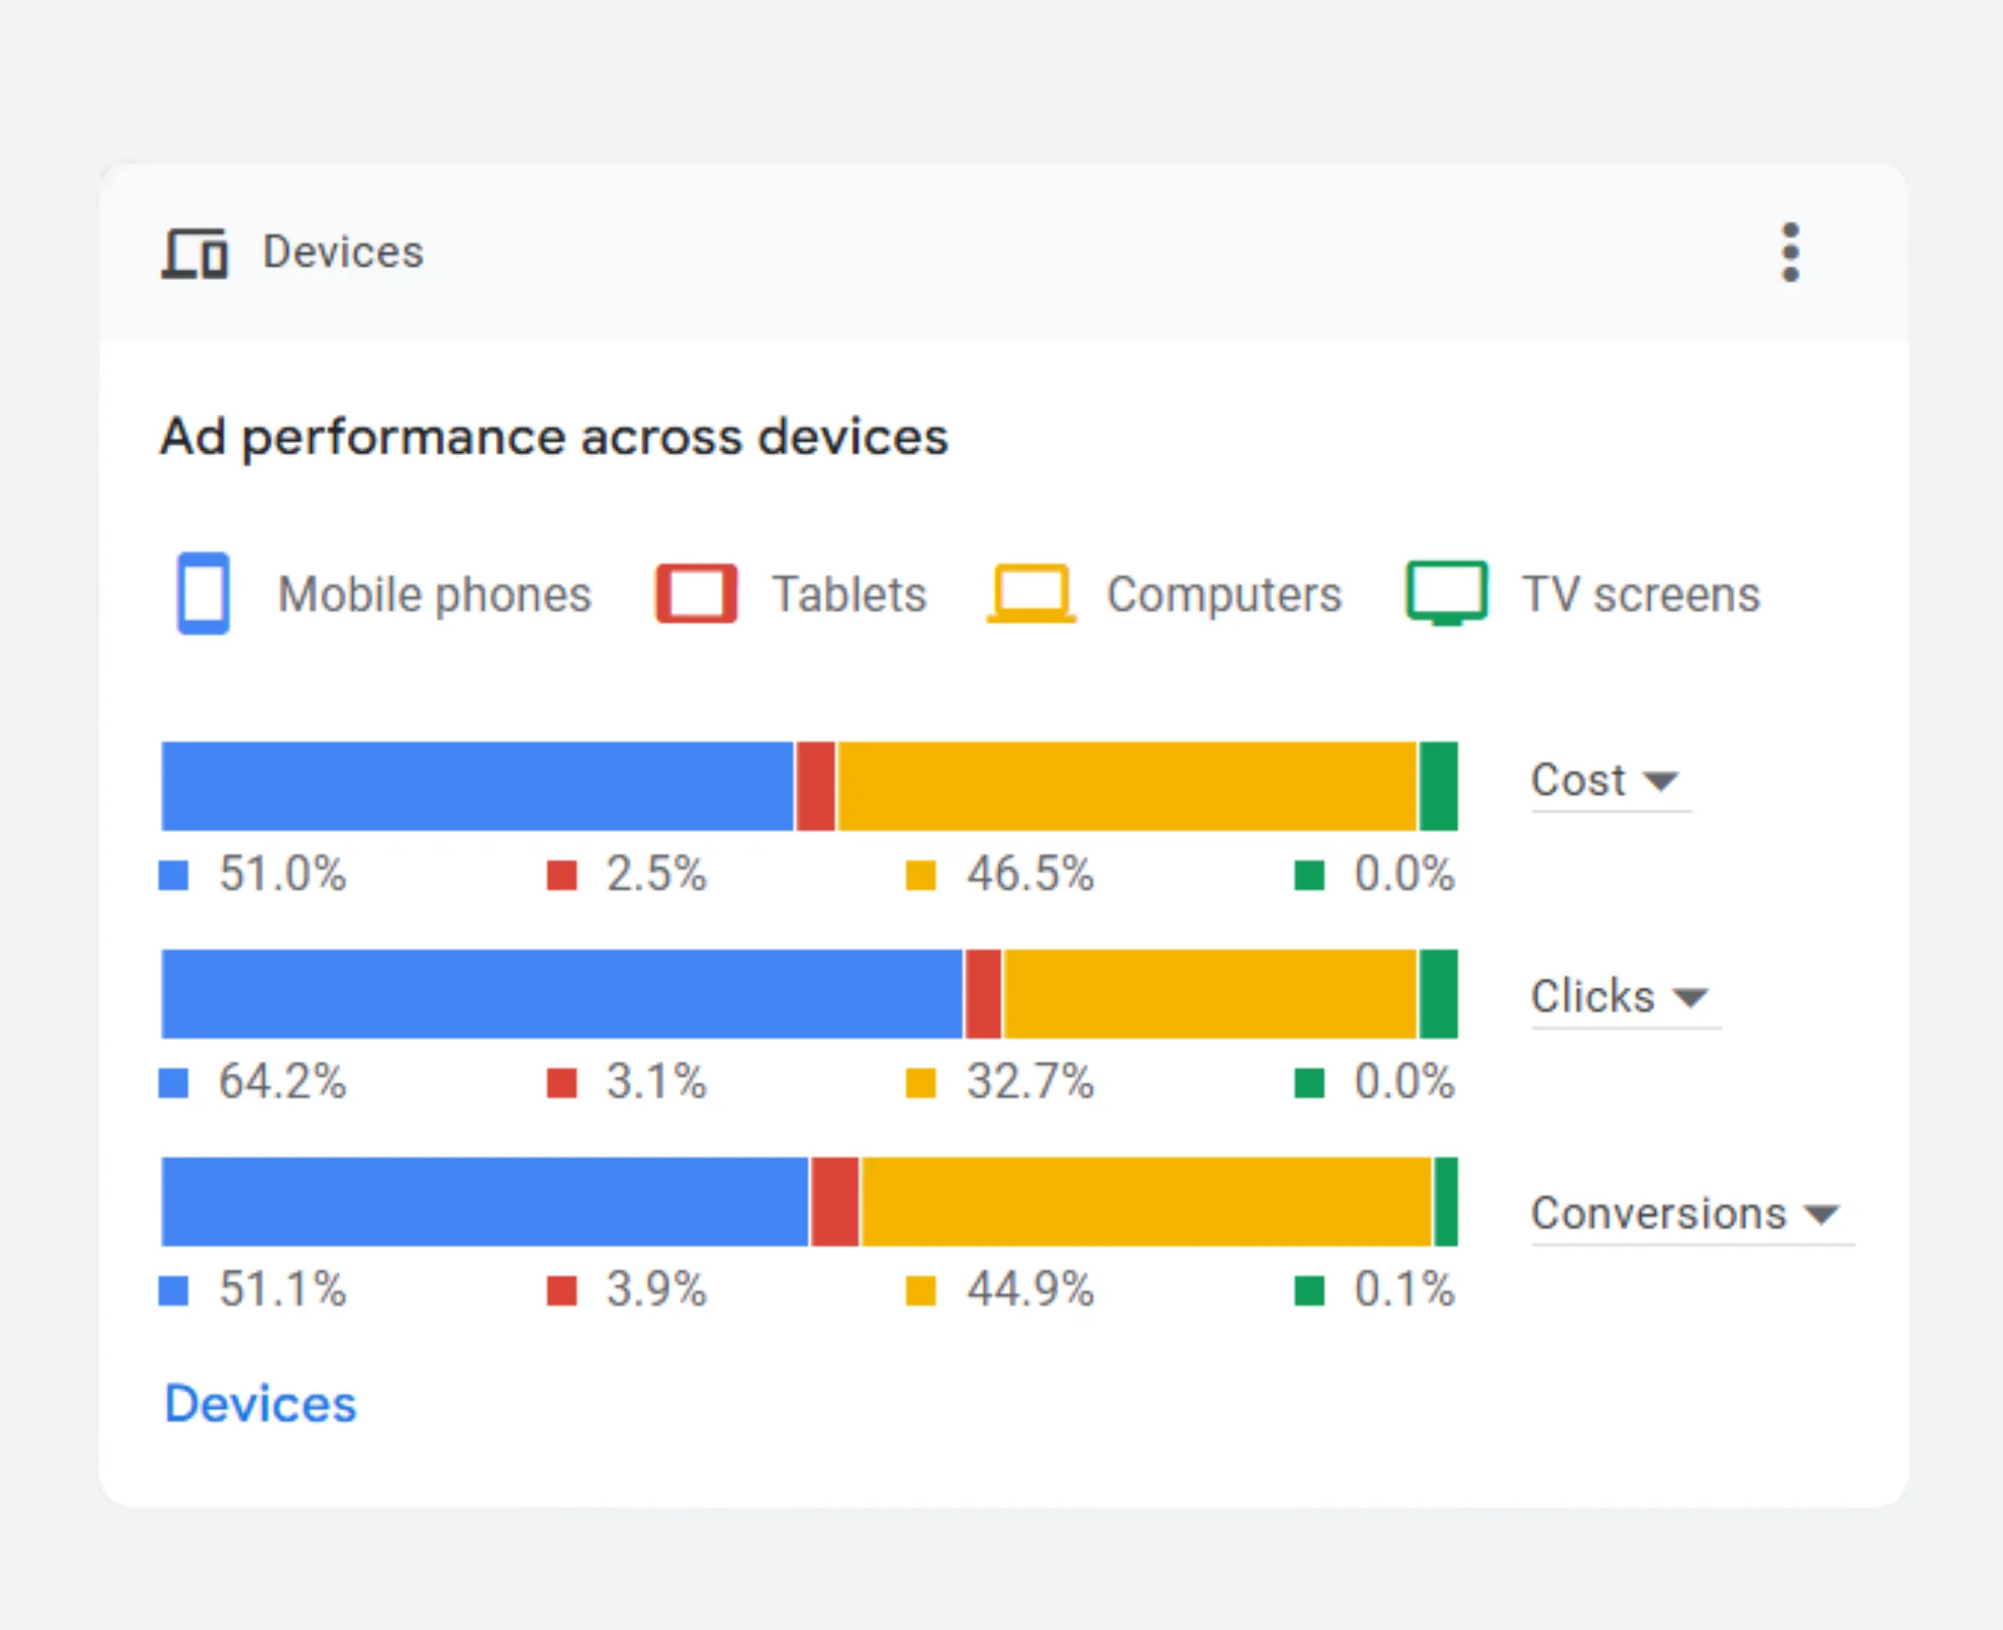Click the blue Mobile phones icon
The width and height of the screenshot is (2003, 1630).
click(x=204, y=593)
